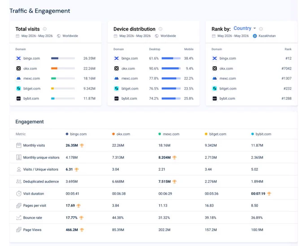Image resolution: width=305 pixels, height=246 pixels.
Task: Open the bybit.com link in the Rank list
Action: (x=227, y=98)
